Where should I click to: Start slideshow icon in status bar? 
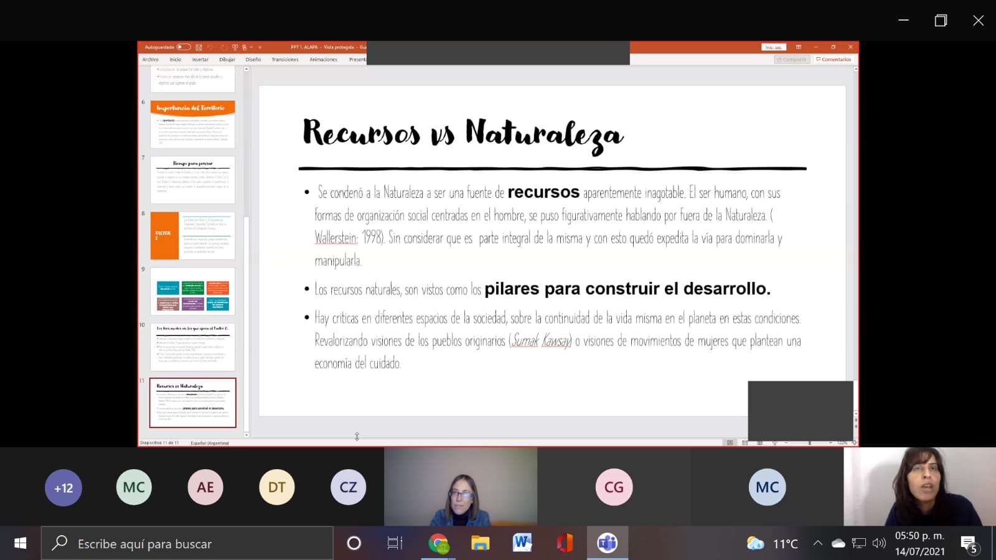pyautogui.click(x=775, y=443)
